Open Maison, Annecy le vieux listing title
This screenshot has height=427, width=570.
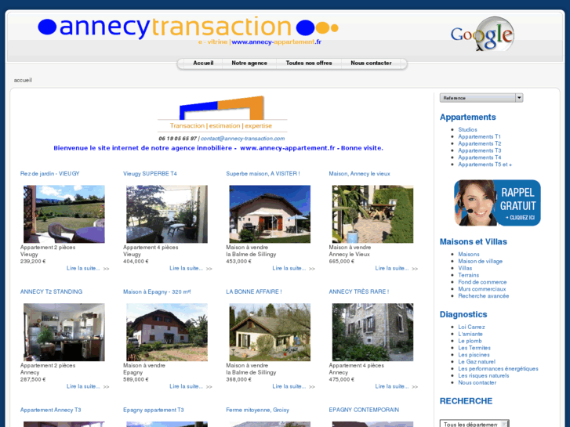click(x=360, y=174)
